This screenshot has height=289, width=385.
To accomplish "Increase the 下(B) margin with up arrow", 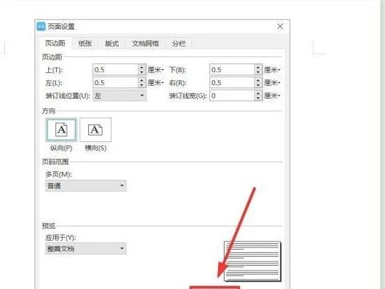I will click(258, 67).
